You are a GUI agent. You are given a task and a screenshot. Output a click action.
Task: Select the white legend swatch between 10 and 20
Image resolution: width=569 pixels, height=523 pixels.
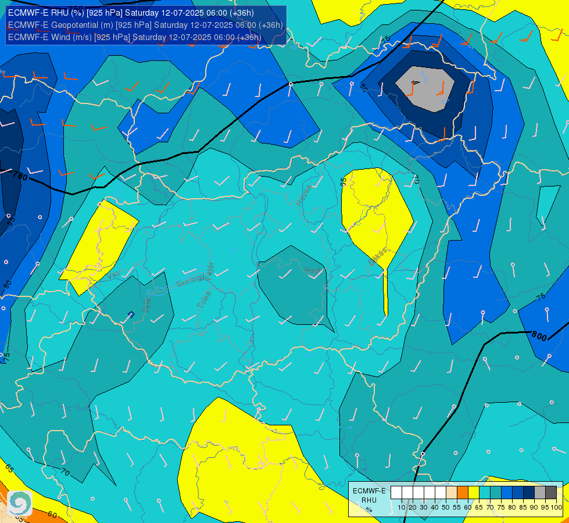(407, 493)
